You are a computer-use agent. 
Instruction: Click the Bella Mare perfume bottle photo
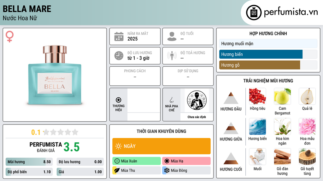coord(55,75)
